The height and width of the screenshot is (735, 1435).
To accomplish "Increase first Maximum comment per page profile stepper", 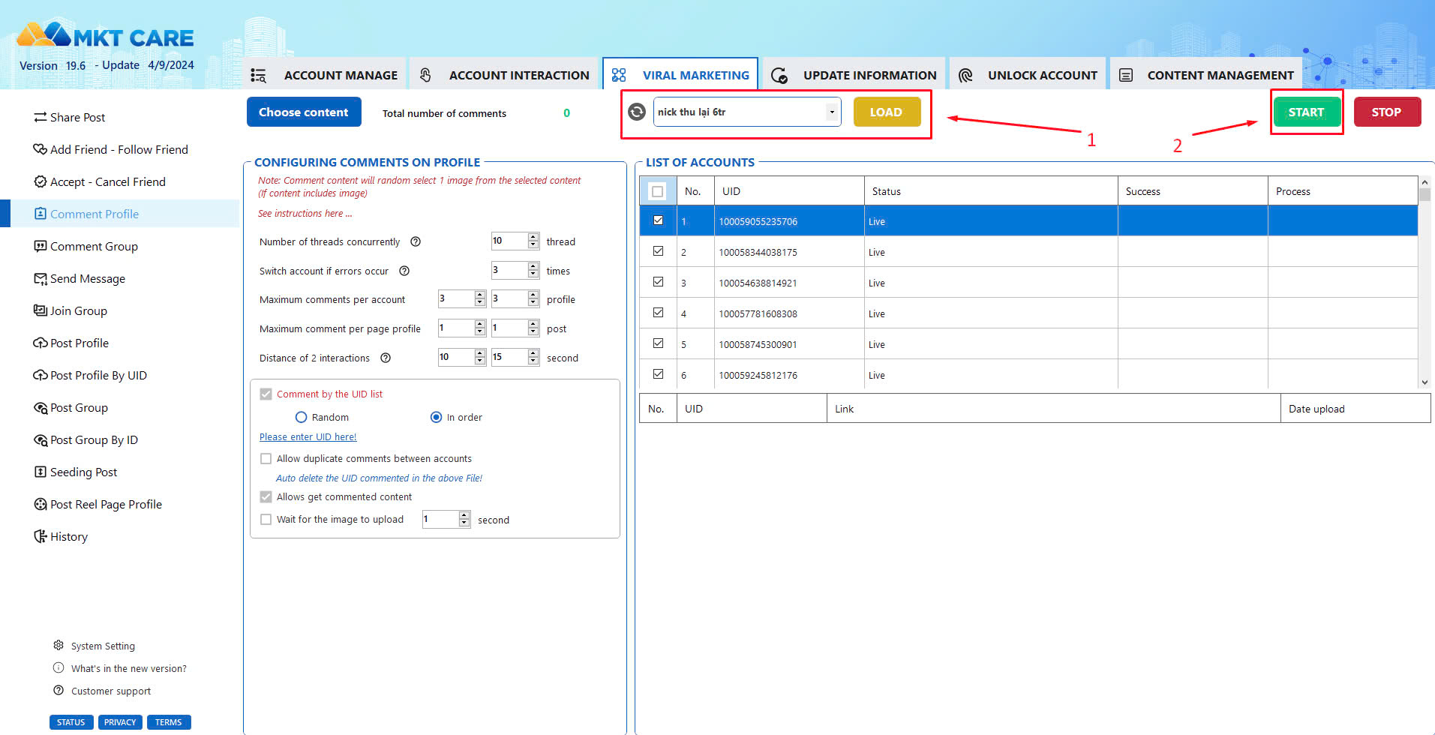I will [480, 324].
